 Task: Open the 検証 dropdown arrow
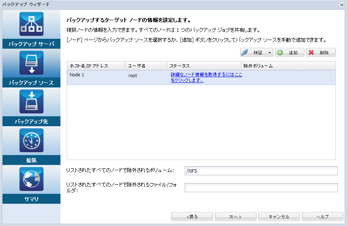270,52
